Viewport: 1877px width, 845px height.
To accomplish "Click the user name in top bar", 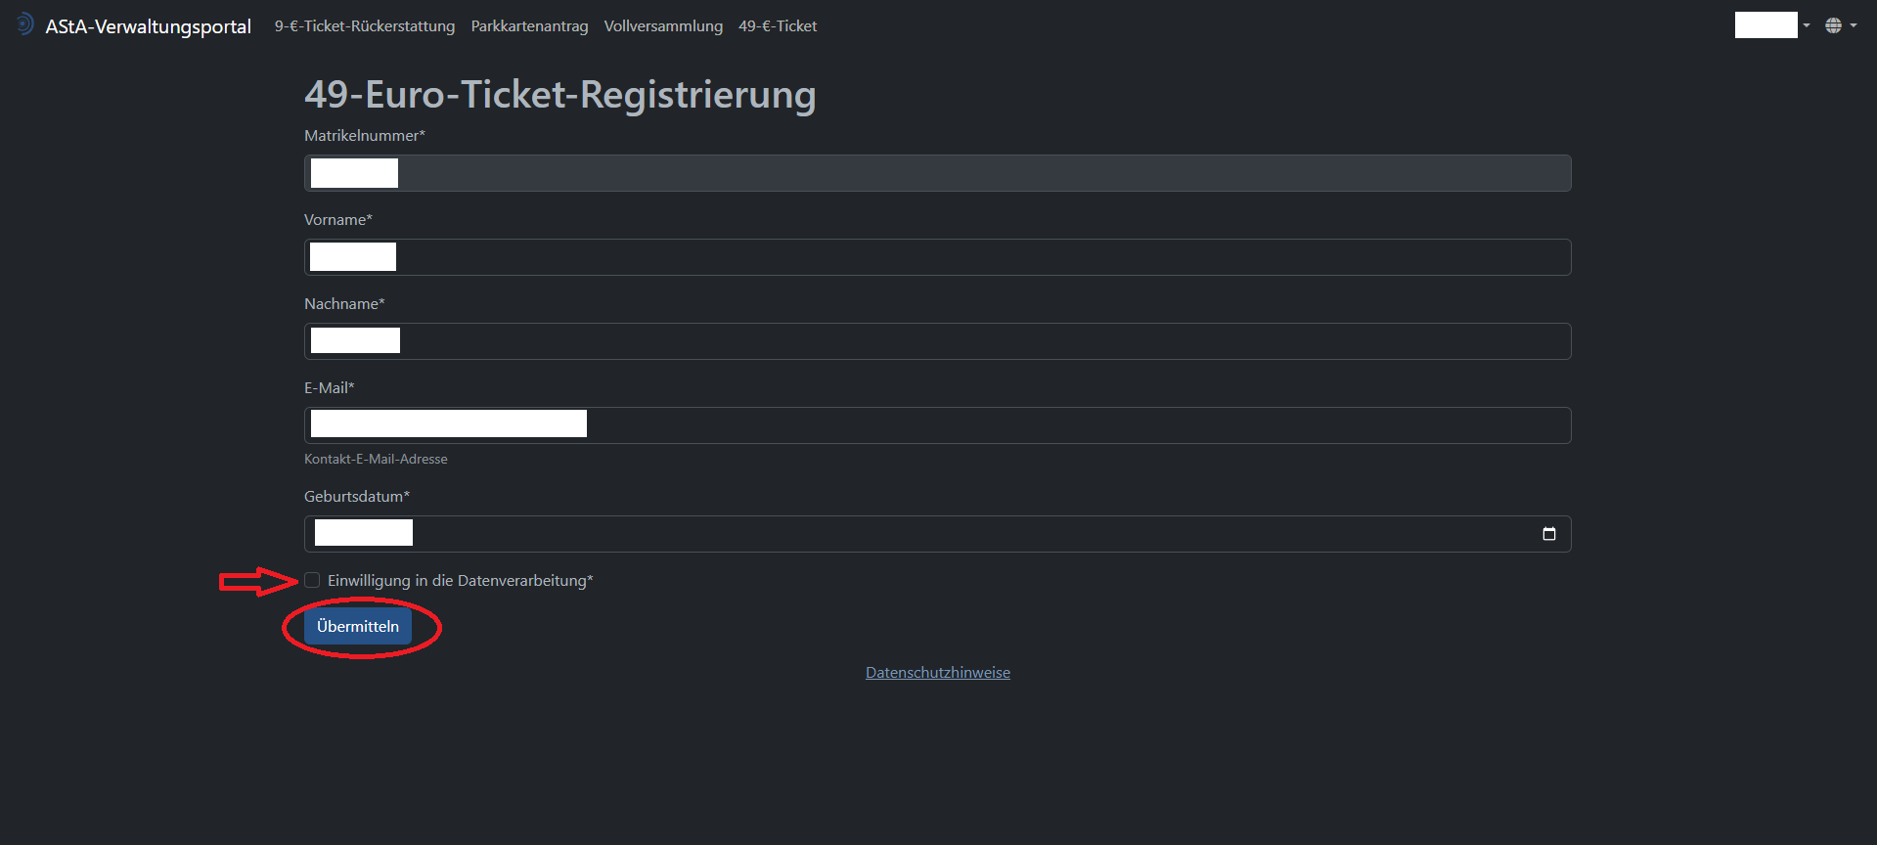I will point(1765,25).
